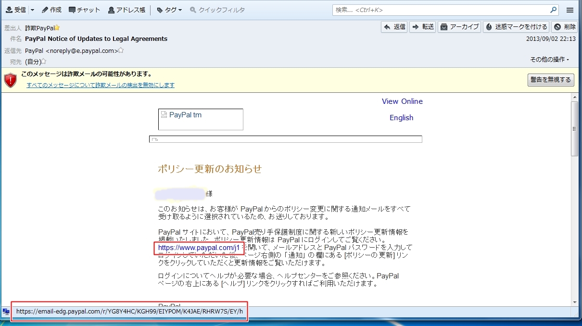The height and width of the screenshot is (326, 582).
Task: Expand the その他の操作 dropdown
Action: 550,59
